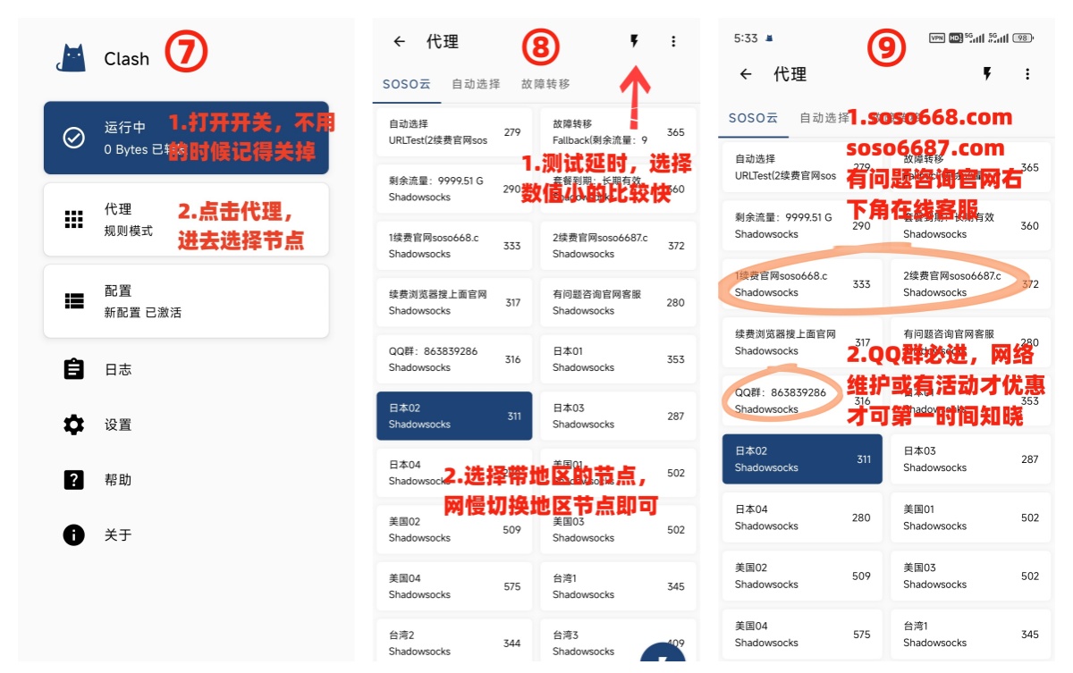This screenshot has width=1073, height=673.
Task: Select the 日本04 node in screenshot ⑨
Action: [x=802, y=517]
